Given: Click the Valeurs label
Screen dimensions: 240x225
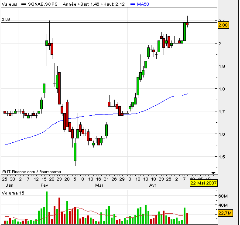Looking at the screenshot, I should coord(9,4).
